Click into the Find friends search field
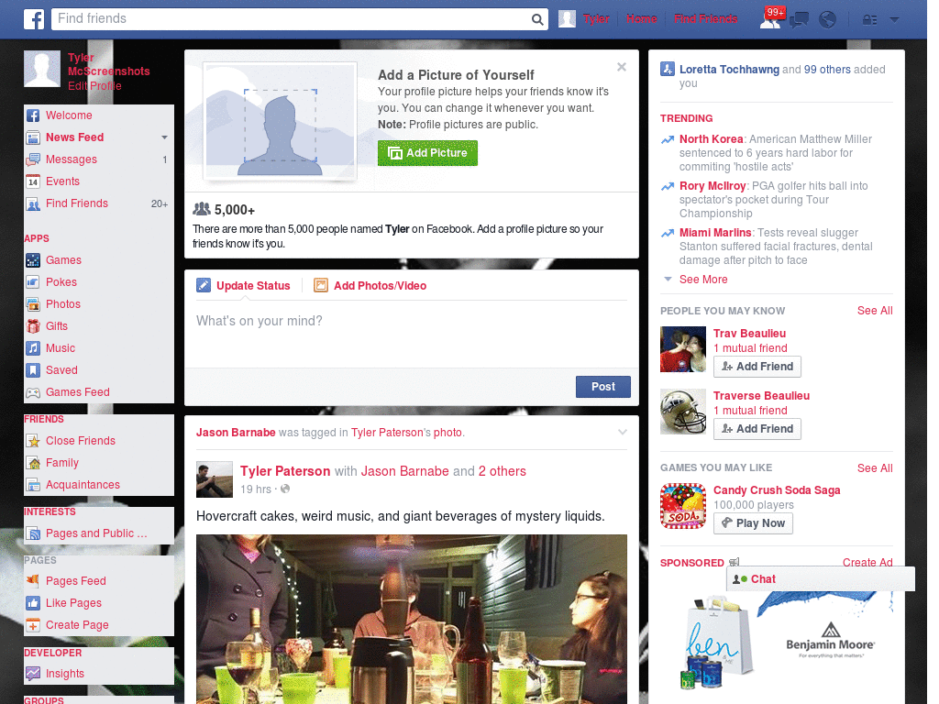 click(x=291, y=19)
